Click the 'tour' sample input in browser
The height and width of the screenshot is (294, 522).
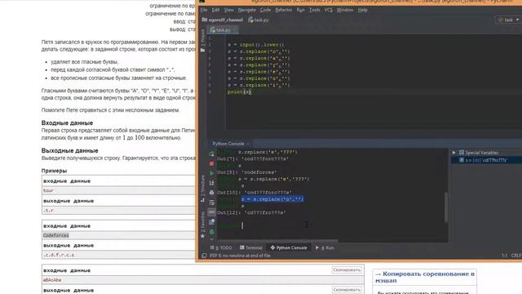tap(48, 190)
